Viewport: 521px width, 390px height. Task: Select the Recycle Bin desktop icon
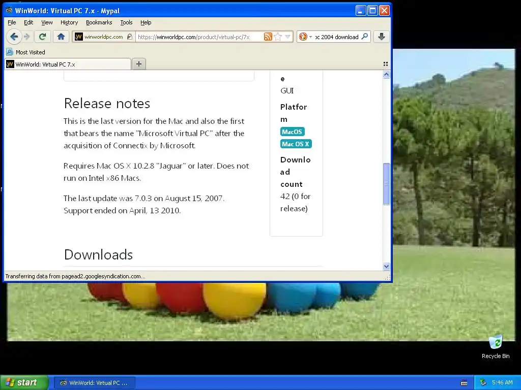496,347
